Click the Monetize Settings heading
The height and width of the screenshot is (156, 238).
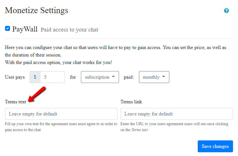(37, 10)
